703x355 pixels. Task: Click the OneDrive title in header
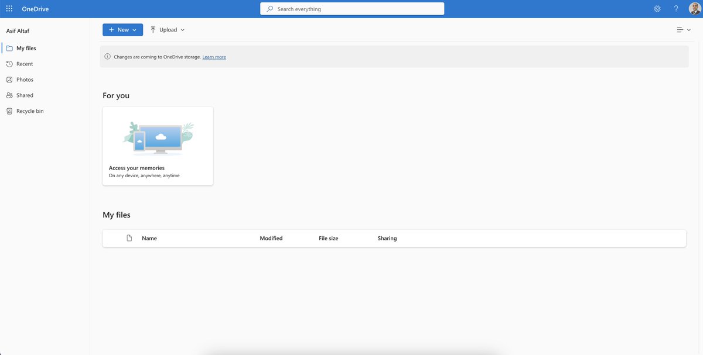[35, 9]
